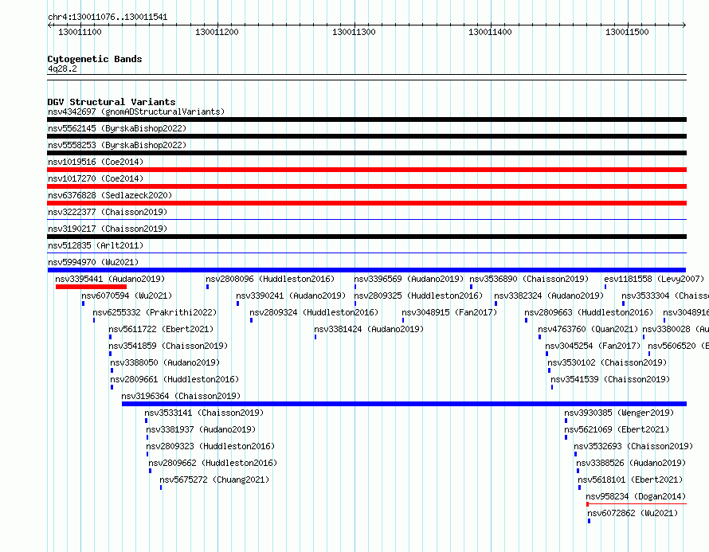
Task: Click the red bar under nsv3395441
Action: pos(91,287)
